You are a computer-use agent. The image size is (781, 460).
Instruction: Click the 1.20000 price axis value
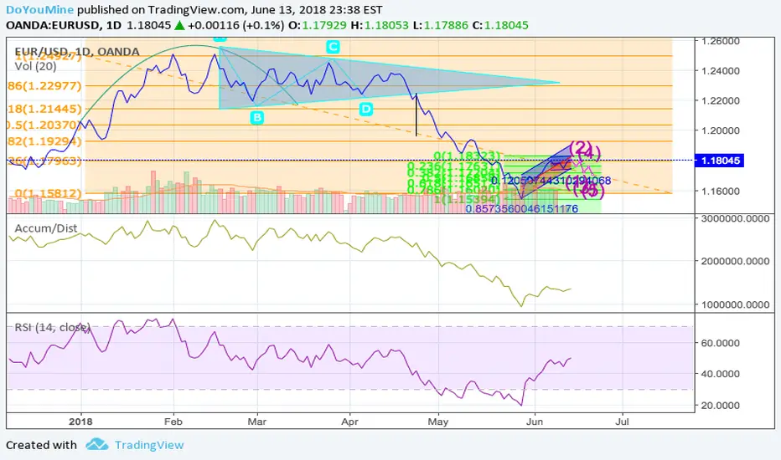[720, 130]
